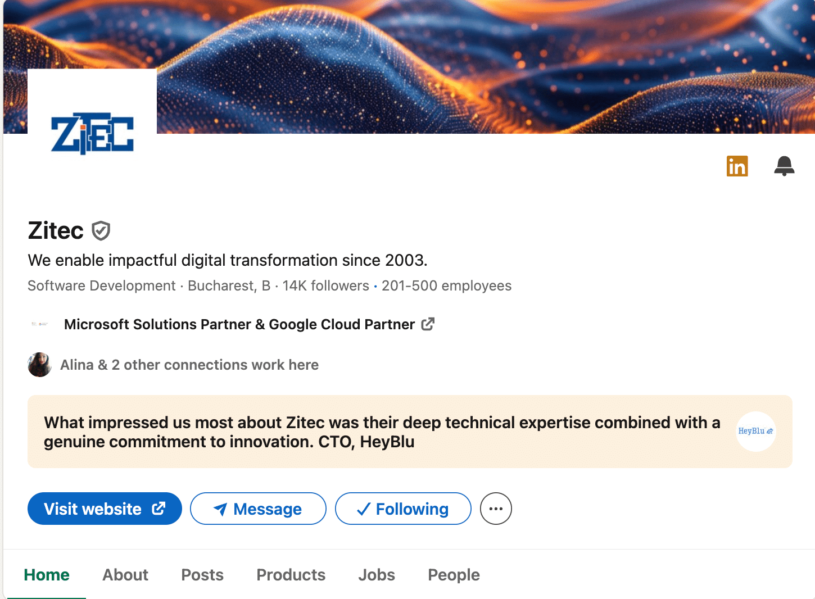The image size is (815, 599).
Task: Select the Posts tab
Action: (x=202, y=575)
